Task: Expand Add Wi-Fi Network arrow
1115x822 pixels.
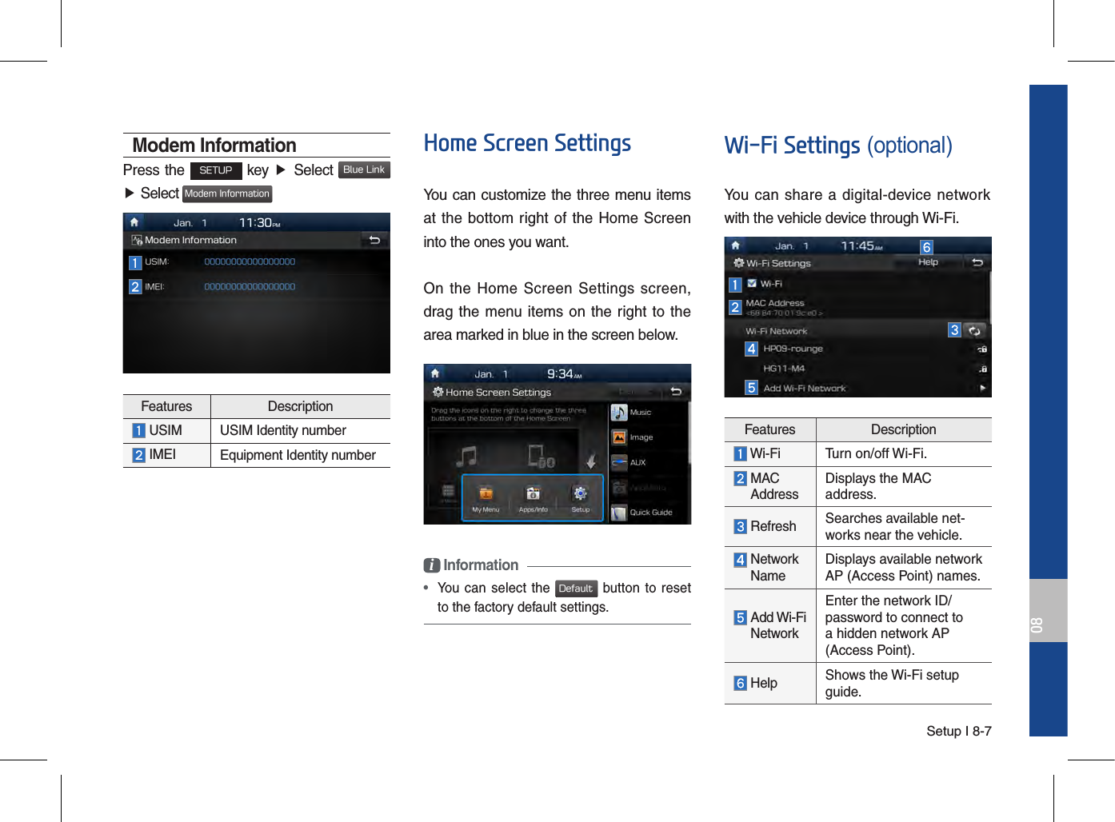Action: coord(982,388)
